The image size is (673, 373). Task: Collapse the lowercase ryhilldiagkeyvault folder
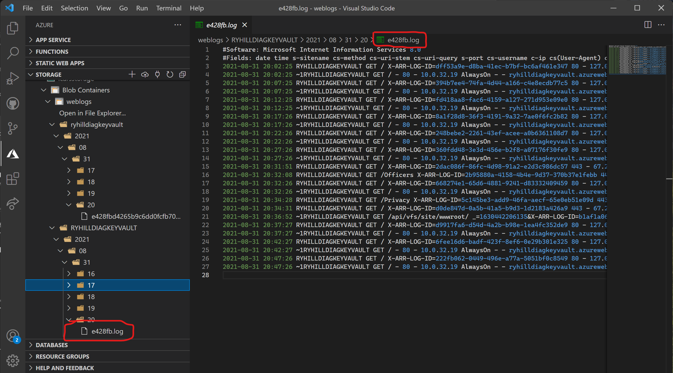[52, 125]
